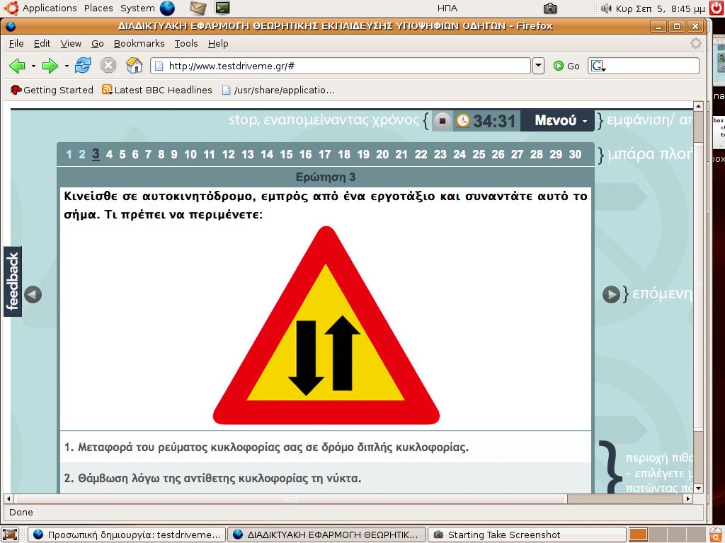The width and height of the screenshot is (725, 543).
Task: Open the /usr/share/applicatio... bookmark
Action: [278, 90]
